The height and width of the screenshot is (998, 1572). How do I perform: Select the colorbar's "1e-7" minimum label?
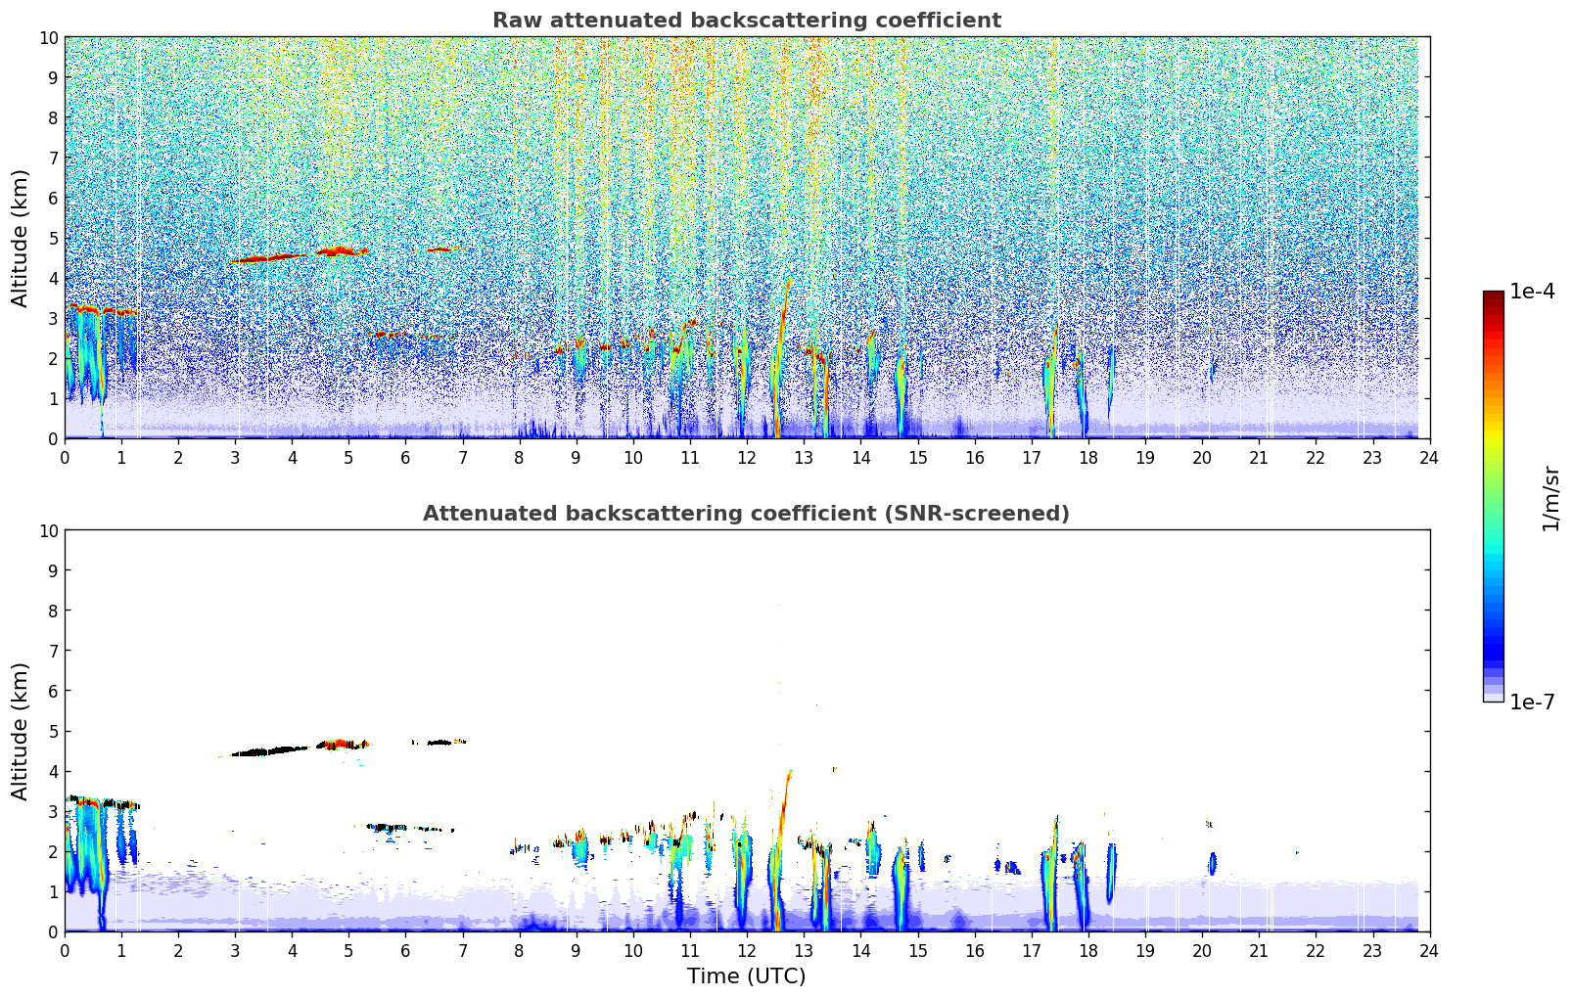pyautogui.click(x=1532, y=702)
